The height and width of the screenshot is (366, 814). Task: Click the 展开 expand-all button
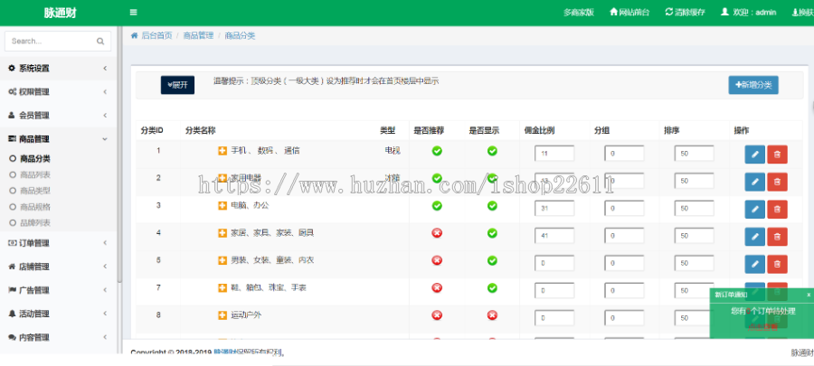tap(177, 85)
